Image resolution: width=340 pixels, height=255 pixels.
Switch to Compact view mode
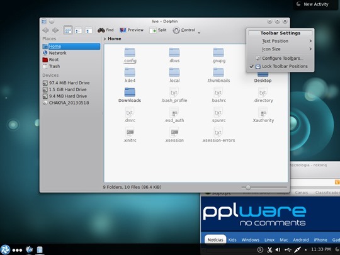coord(78,30)
